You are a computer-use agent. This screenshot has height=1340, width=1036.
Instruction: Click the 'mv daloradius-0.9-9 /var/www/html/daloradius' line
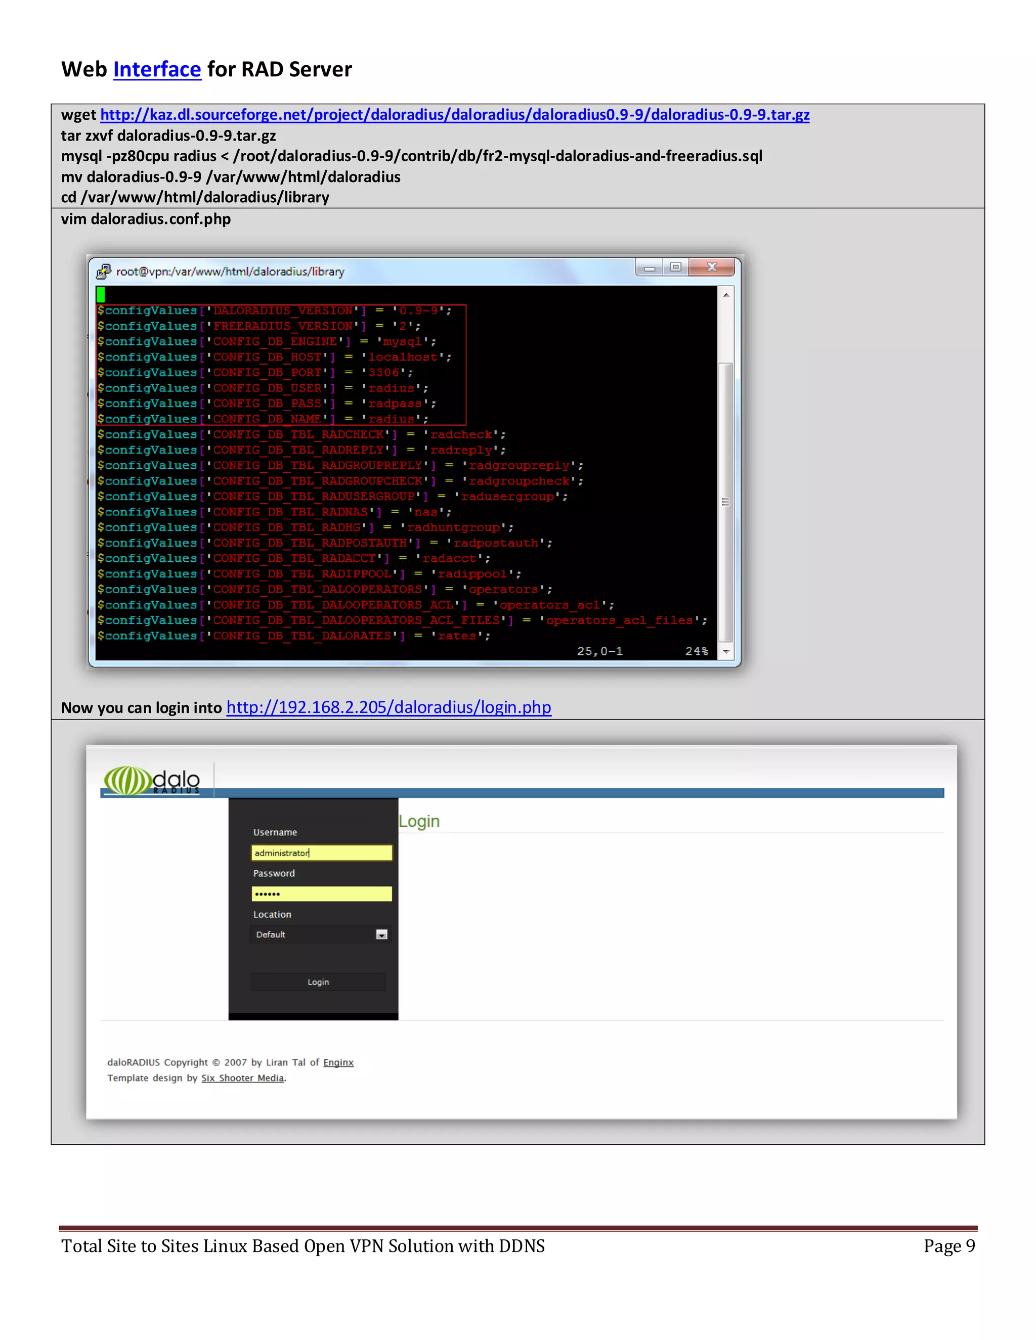230,176
